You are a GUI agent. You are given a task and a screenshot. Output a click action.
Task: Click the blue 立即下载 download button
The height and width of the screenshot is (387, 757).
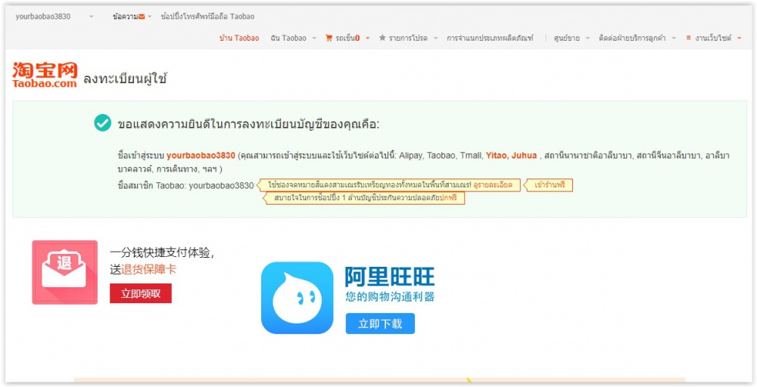click(380, 324)
